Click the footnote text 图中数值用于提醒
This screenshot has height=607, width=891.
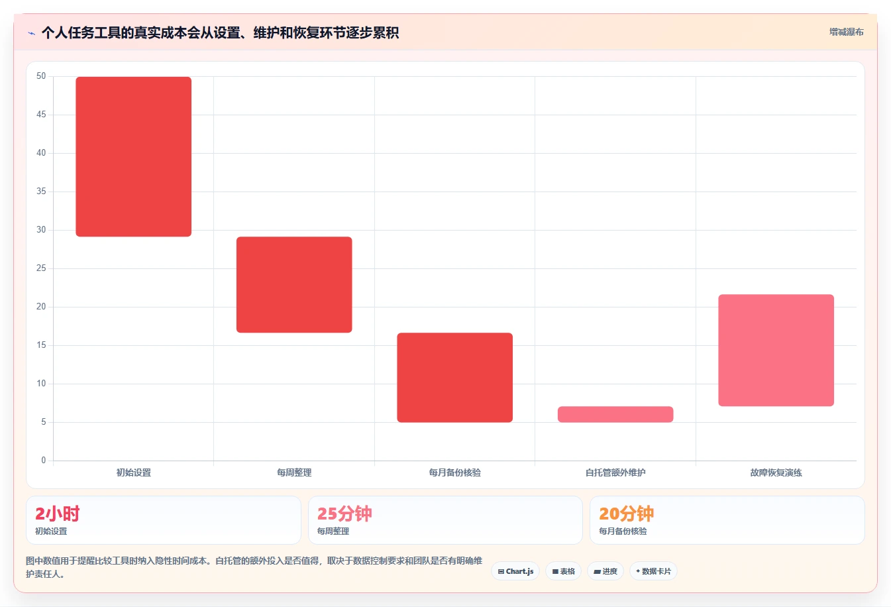[254, 567]
